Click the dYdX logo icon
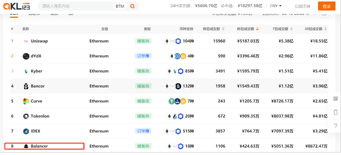Screen dimensions: 341x155 tap(26, 56)
